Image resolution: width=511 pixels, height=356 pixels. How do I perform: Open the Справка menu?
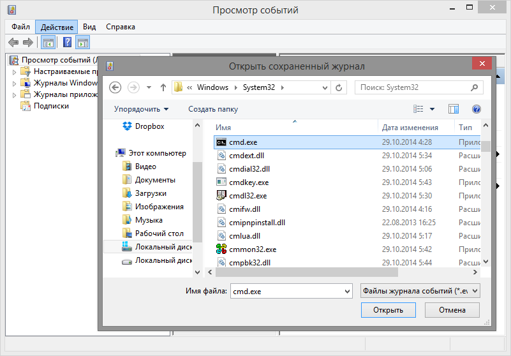click(121, 27)
